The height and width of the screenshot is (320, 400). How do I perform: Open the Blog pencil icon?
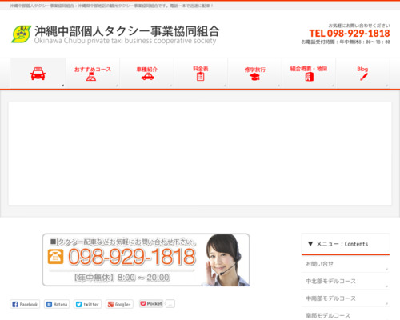coord(362,74)
